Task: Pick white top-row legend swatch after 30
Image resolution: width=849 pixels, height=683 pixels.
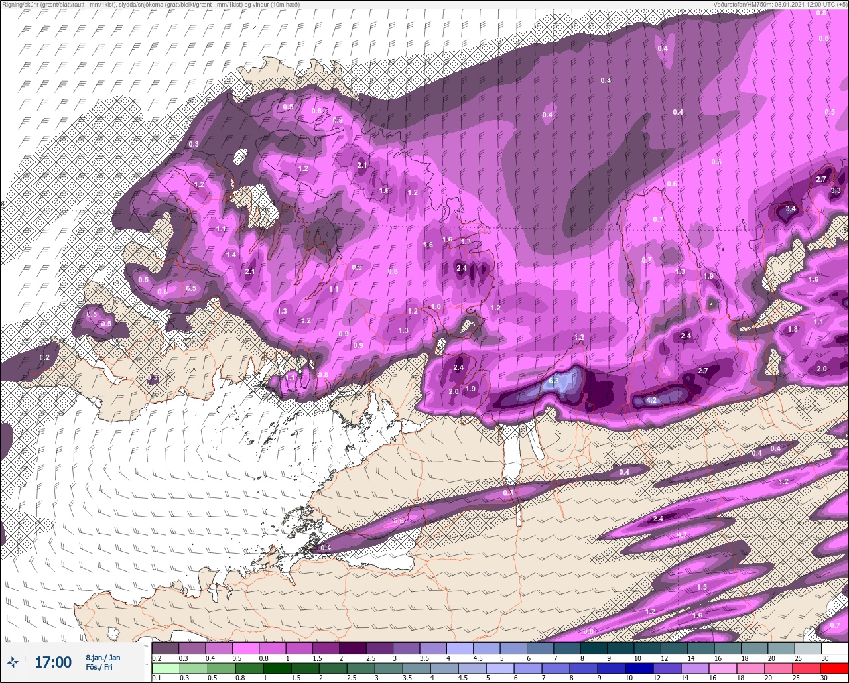Action: point(834,648)
